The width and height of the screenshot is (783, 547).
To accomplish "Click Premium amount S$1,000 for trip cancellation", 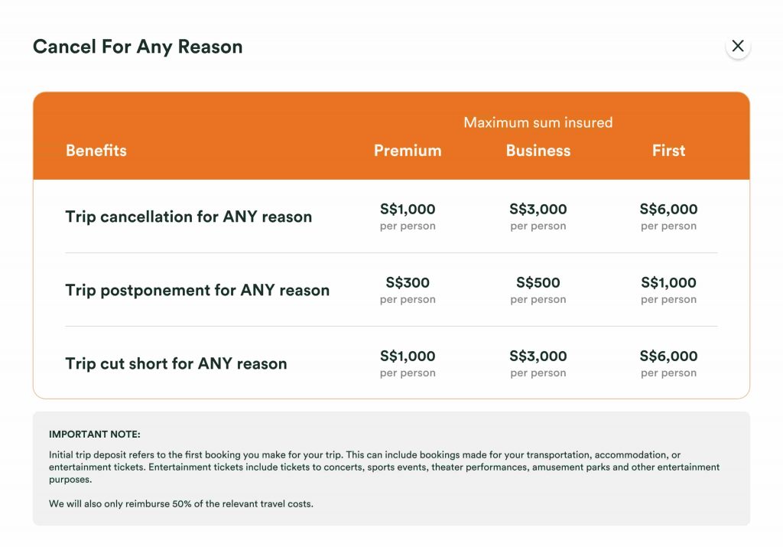I will (408, 209).
